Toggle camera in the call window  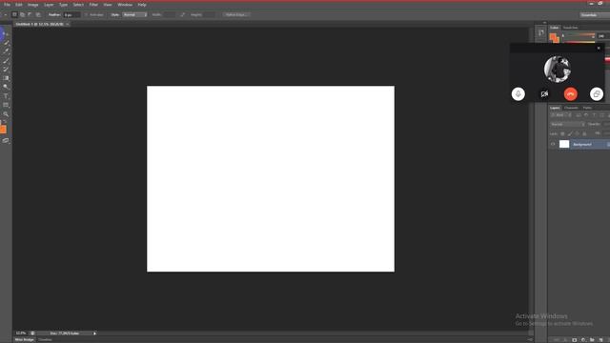544,93
